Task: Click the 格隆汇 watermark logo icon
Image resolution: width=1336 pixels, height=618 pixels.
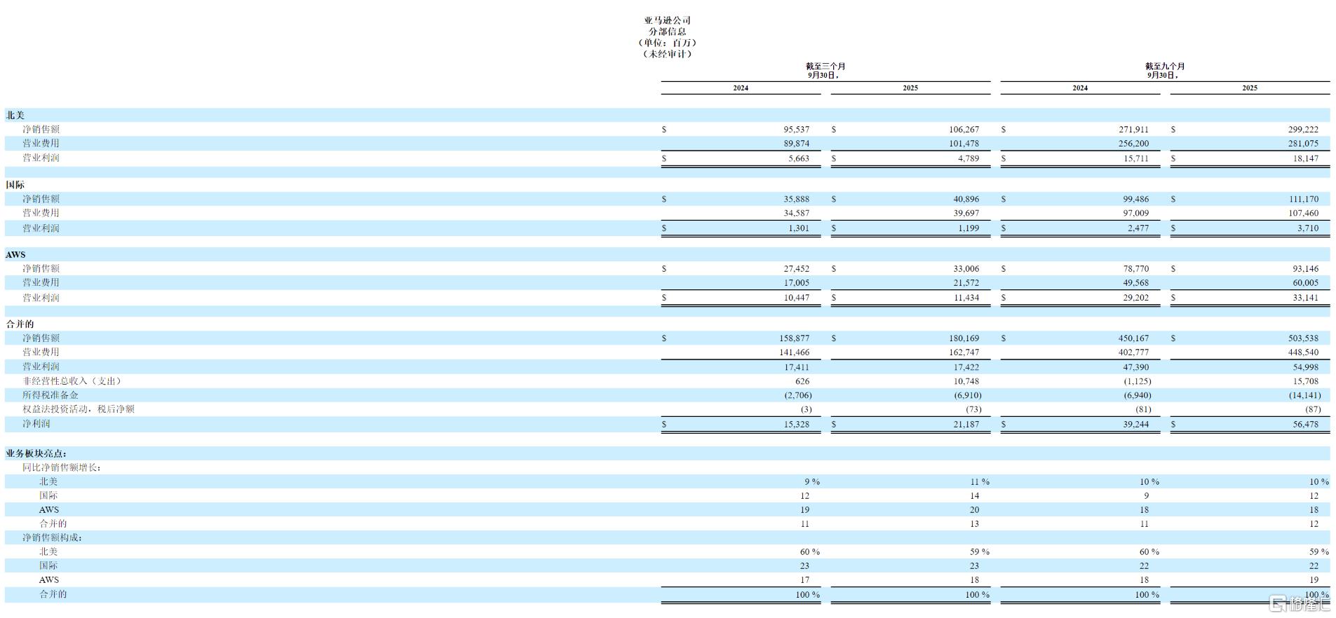Action: (x=1278, y=604)
